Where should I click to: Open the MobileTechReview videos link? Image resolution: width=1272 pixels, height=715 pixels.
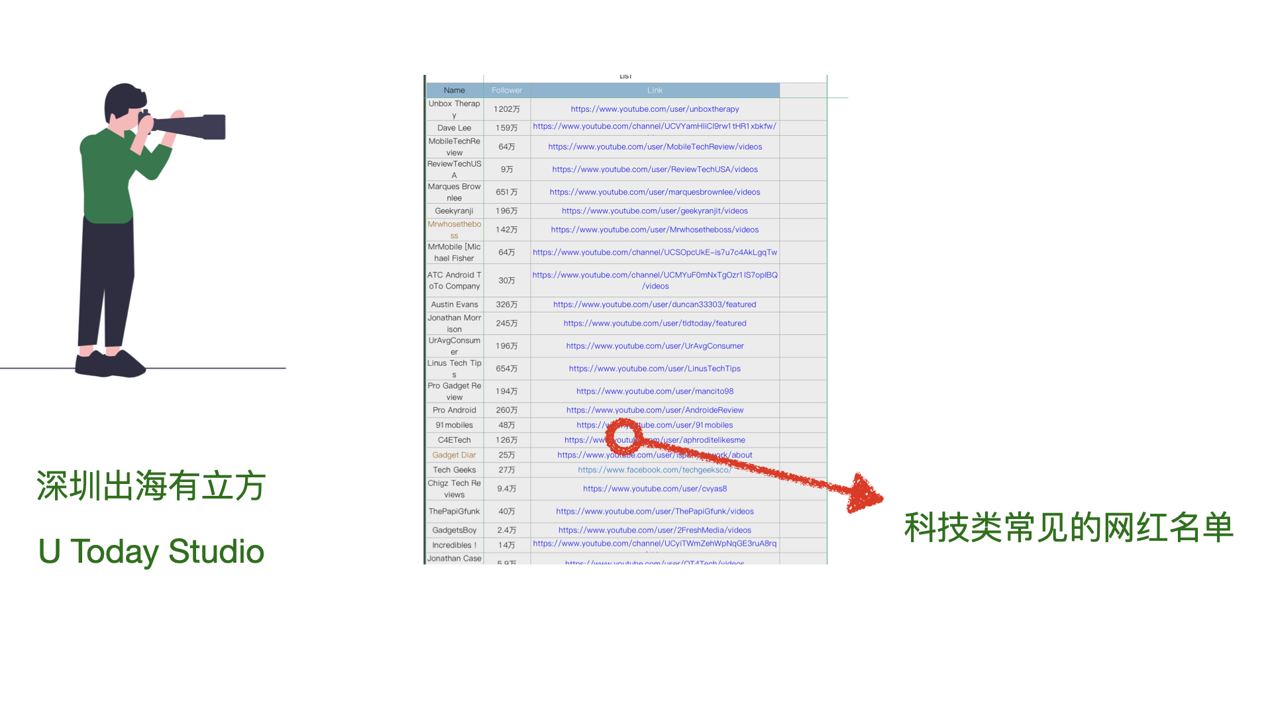coord(655,147)
